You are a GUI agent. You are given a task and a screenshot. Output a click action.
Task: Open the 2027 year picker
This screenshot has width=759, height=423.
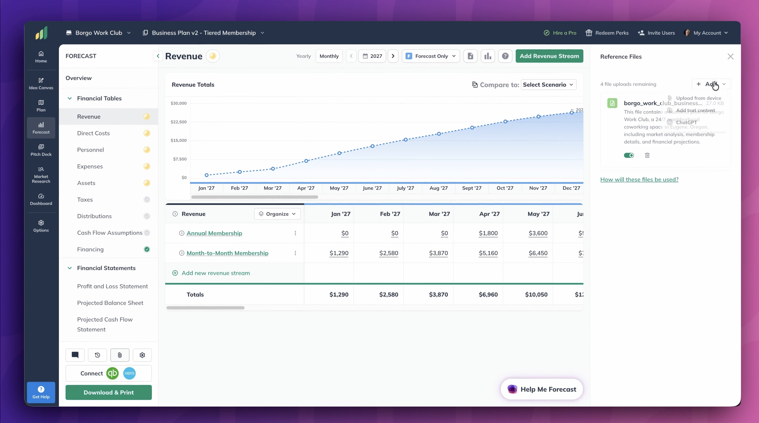click(372, 56)
